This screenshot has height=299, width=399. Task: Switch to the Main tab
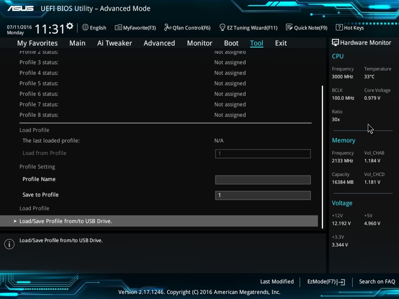pyautogui.click(x=77, y=43)
